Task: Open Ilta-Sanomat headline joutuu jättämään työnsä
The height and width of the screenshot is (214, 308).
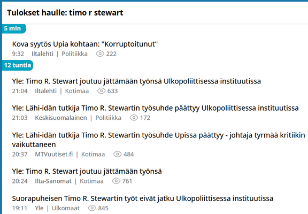Action: pyautogui.click(x=87, y=171)
